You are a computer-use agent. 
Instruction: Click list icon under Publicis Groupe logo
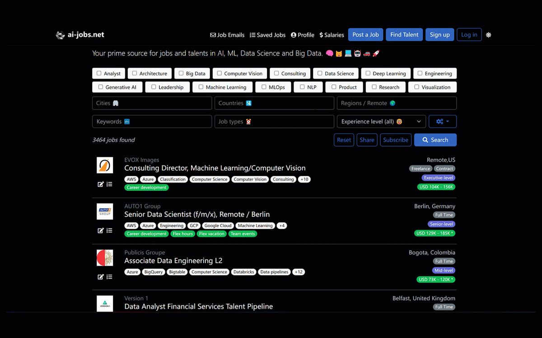pos(109,277)
